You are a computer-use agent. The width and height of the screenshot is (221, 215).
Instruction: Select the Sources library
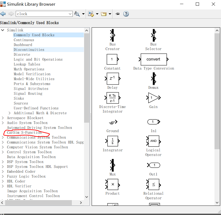coord(21,103)
